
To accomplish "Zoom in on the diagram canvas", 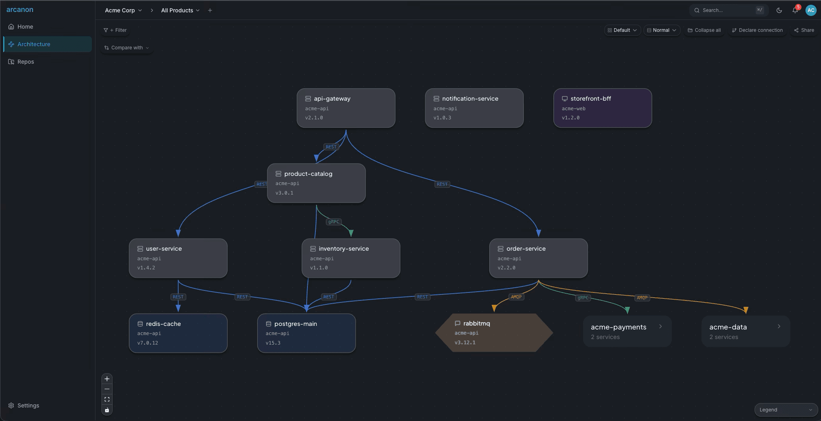I will [107, 379].
